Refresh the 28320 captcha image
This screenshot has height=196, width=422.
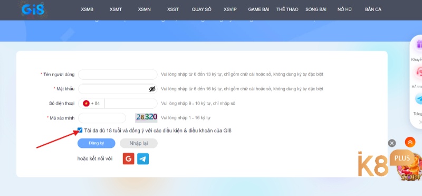pyautogui.click(x=147, y=117)
